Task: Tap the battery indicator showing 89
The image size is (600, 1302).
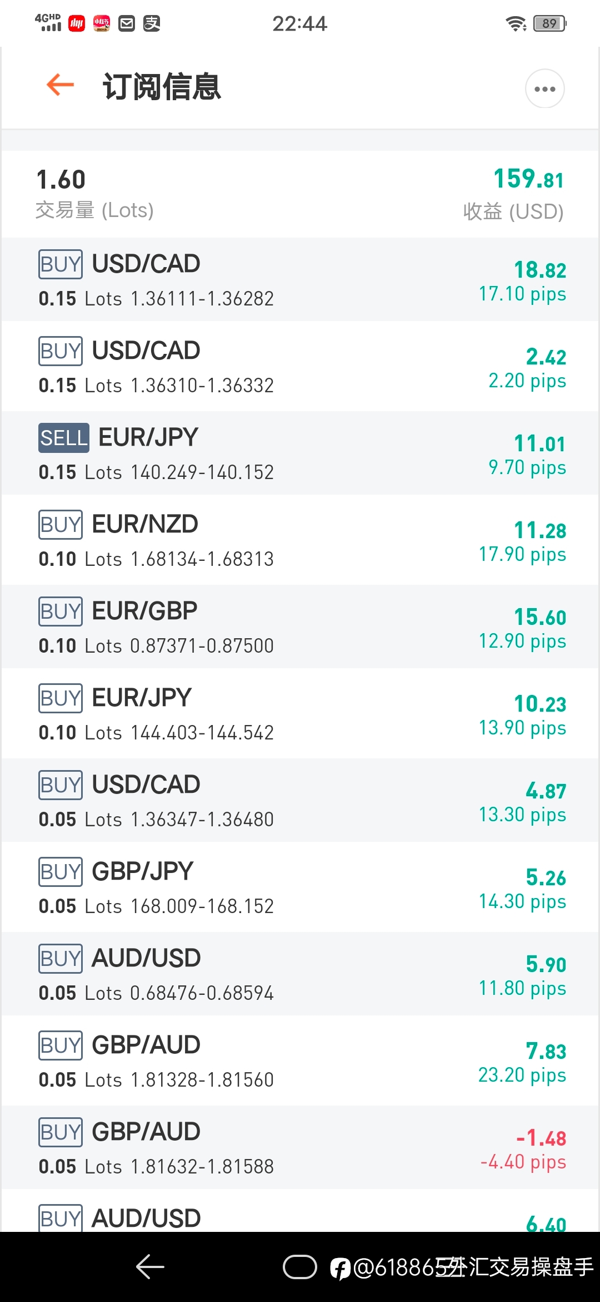Action: click(x=549, y=23)
